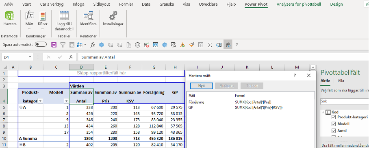Viewport: 369px width, 148px height.
Task: Open the Alla tab in Pivottabellfält
Action: (x=341, y=81)
